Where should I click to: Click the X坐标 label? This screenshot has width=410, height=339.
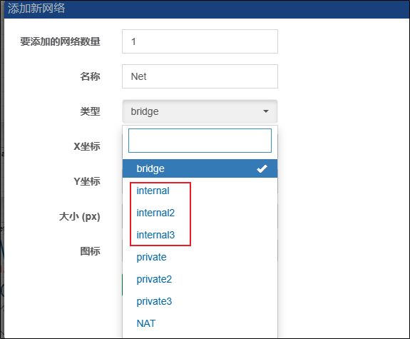(87, 146)
